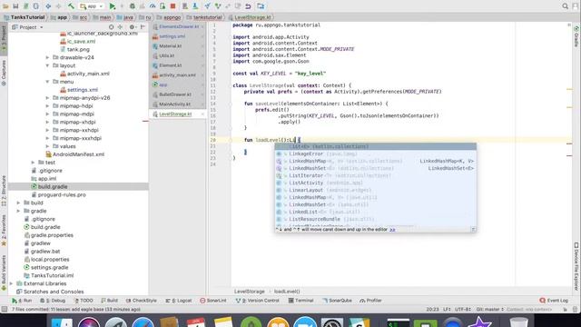Collapse all in Project panel header
This screenshot has width=581, height=327.
click(120, 27)
